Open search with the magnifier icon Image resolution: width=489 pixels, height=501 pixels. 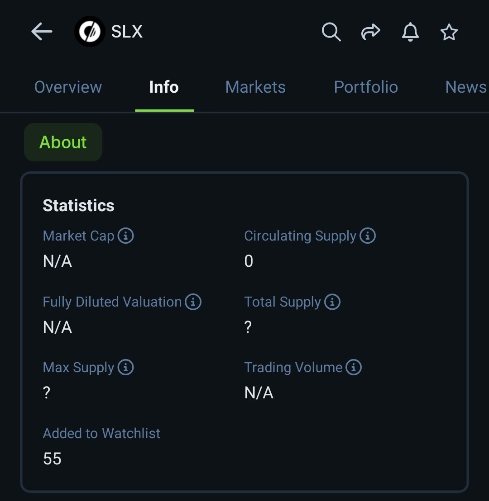[x=331, y=32]
